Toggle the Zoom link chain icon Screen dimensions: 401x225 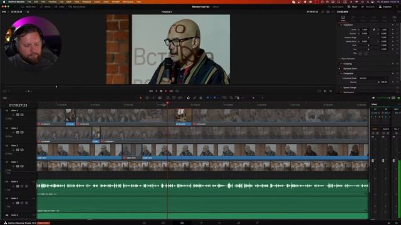coord(374,29)
